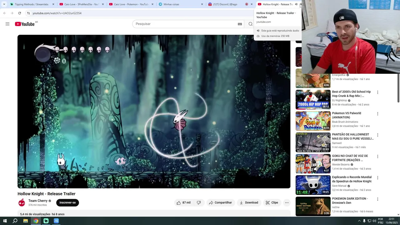Mute the Hollow Knight tab audio indicator
Viewport: 400px width, 225px height.
pos(296,4)
